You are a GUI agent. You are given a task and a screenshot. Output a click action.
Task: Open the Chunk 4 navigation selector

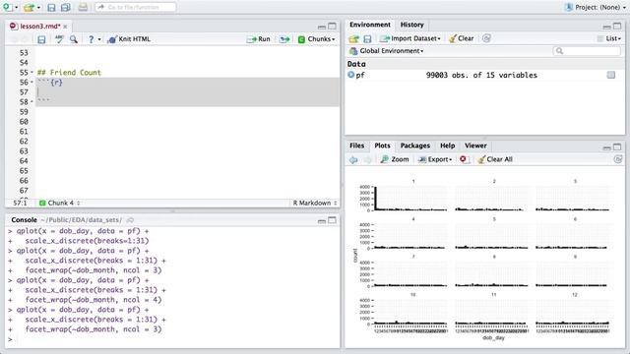click(x=59, y=204)
